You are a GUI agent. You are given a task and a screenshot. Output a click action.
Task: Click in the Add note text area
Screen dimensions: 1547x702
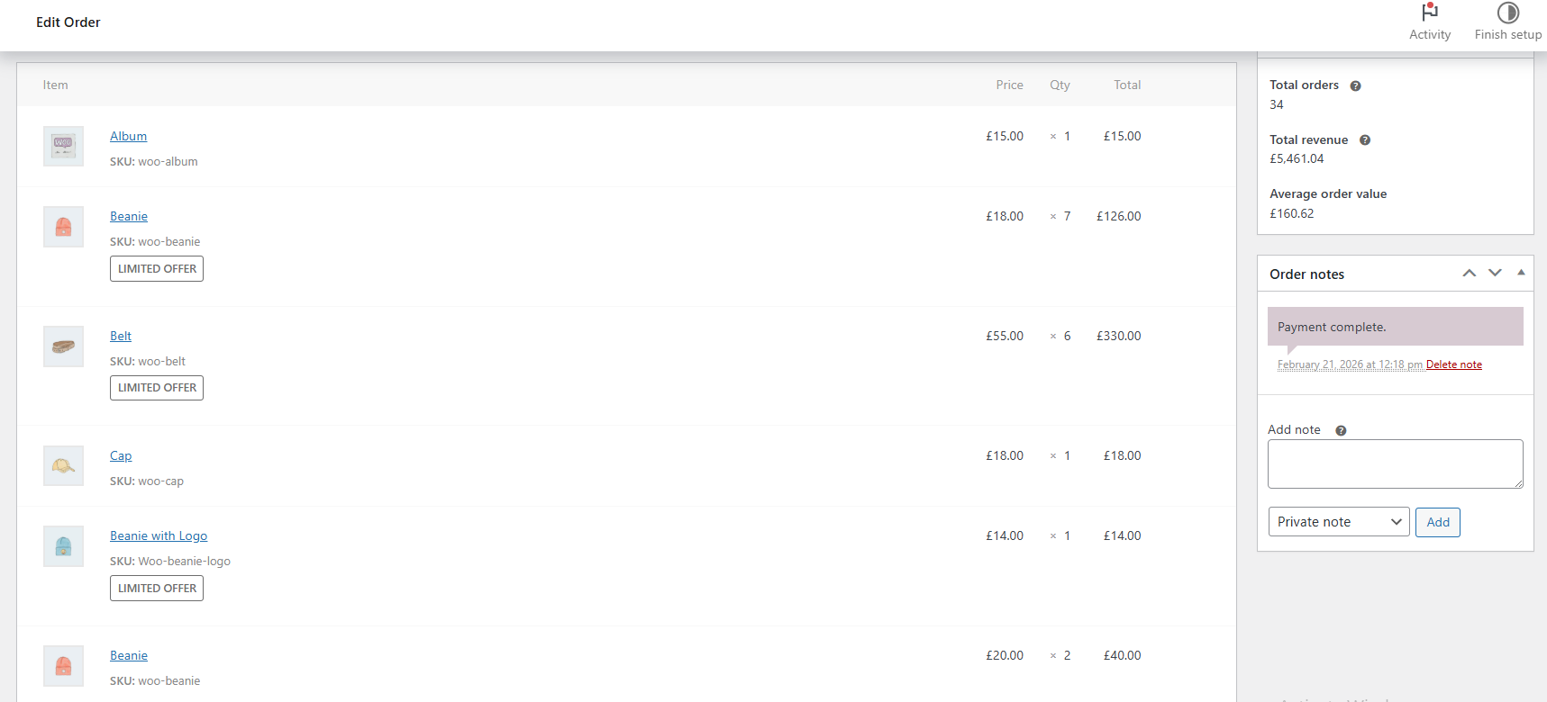(x=1394, y=463)
